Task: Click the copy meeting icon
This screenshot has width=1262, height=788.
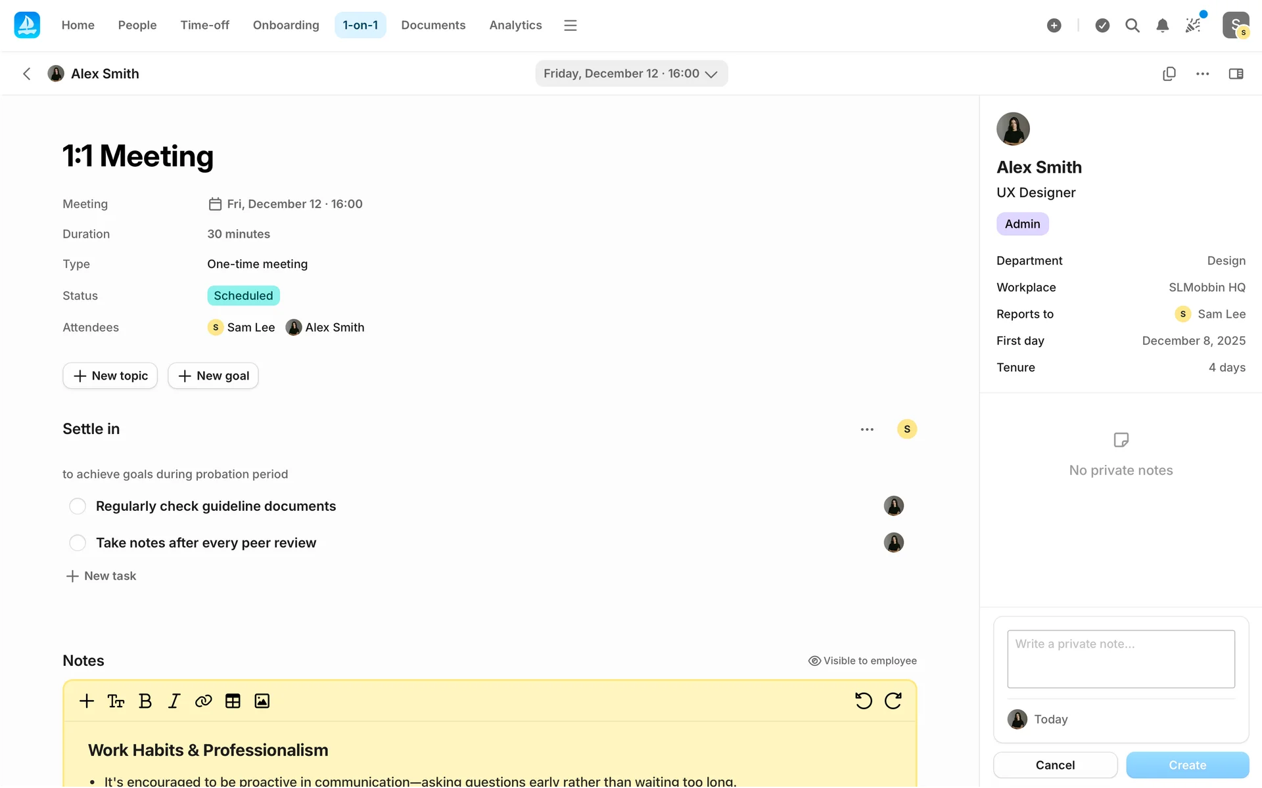Action: tap(1169, 74)
